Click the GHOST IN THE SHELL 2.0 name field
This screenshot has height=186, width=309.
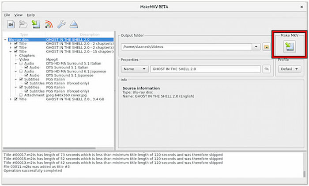coord(205,69)
